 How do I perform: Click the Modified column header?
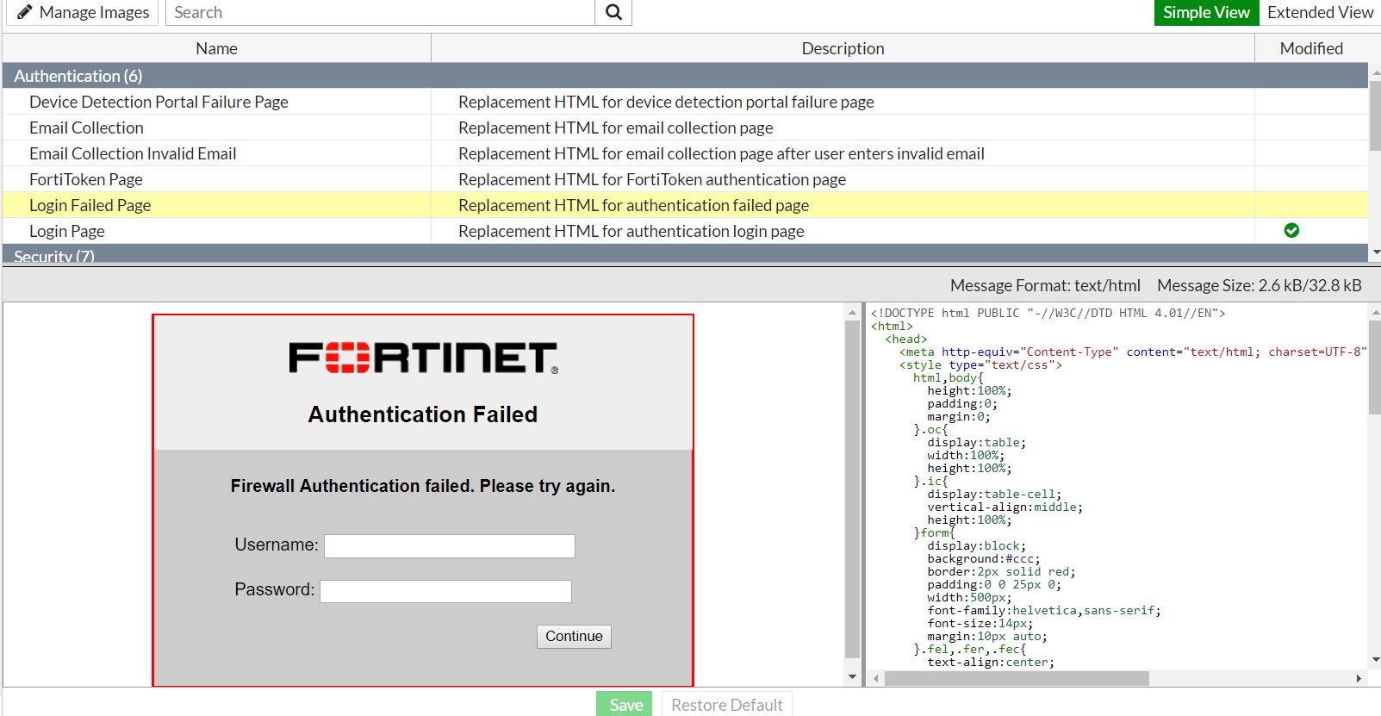pos(1311,48)
